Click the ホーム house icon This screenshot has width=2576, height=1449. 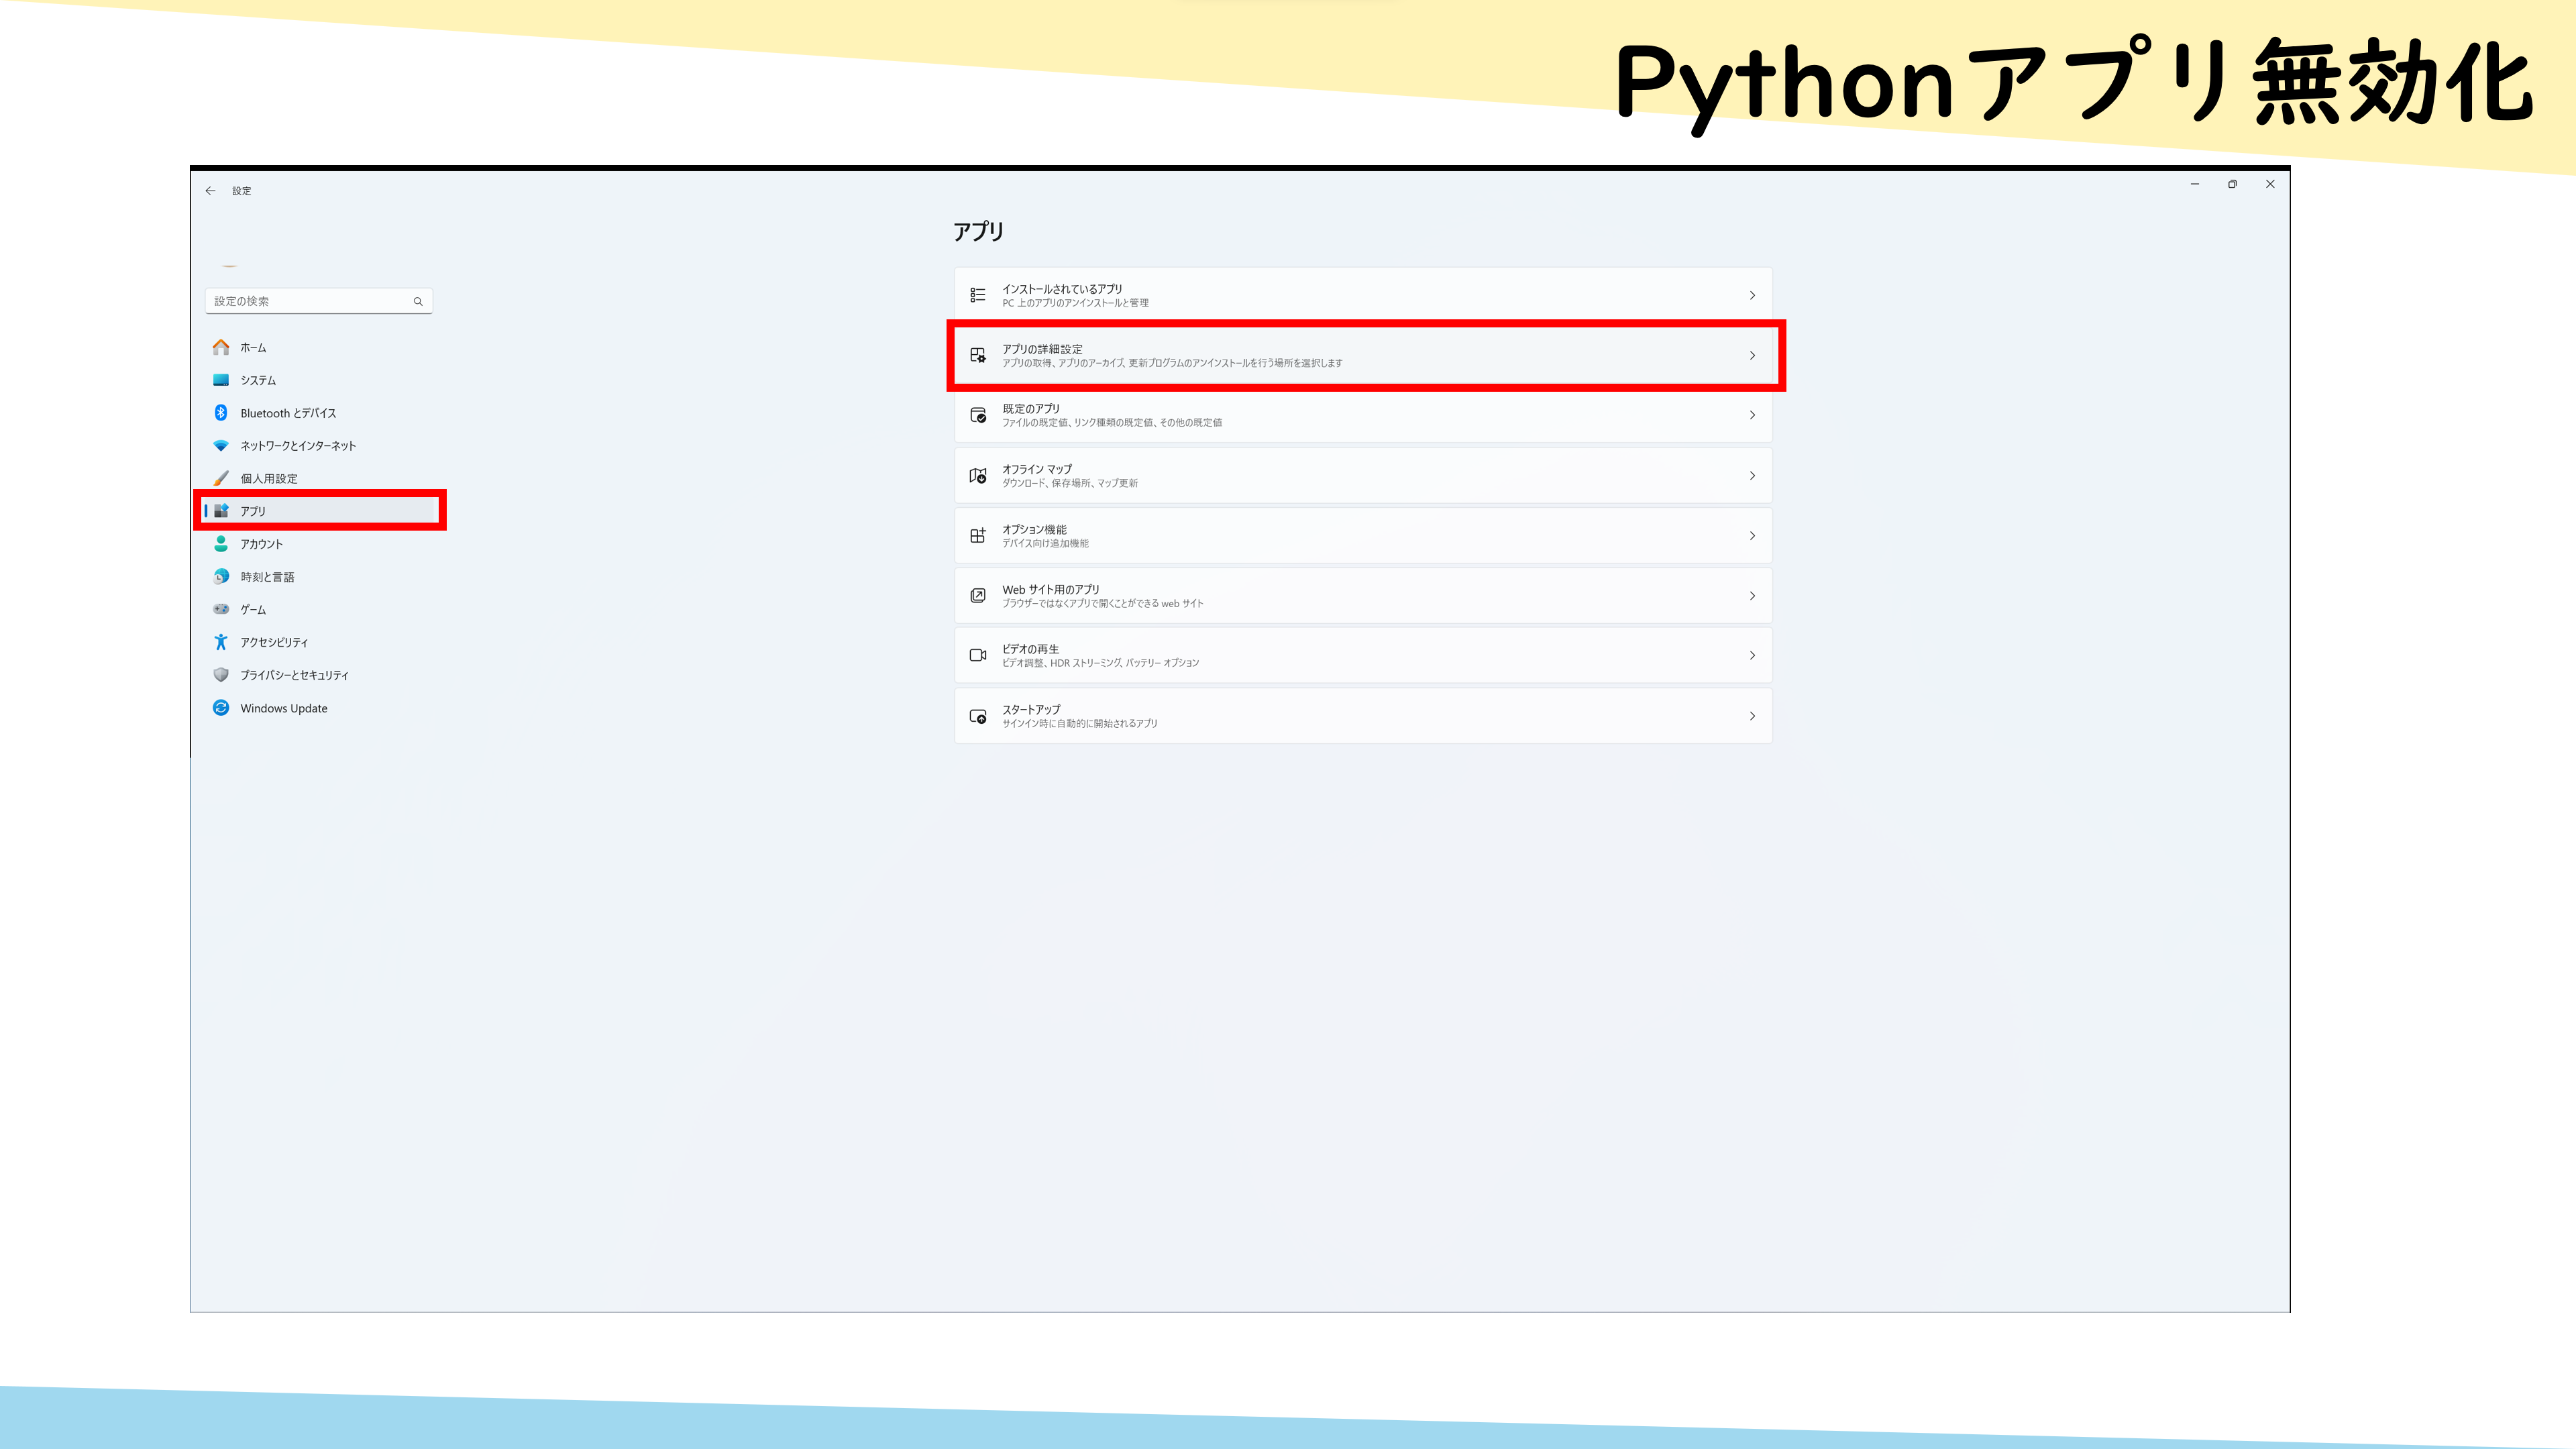[221, 347]
